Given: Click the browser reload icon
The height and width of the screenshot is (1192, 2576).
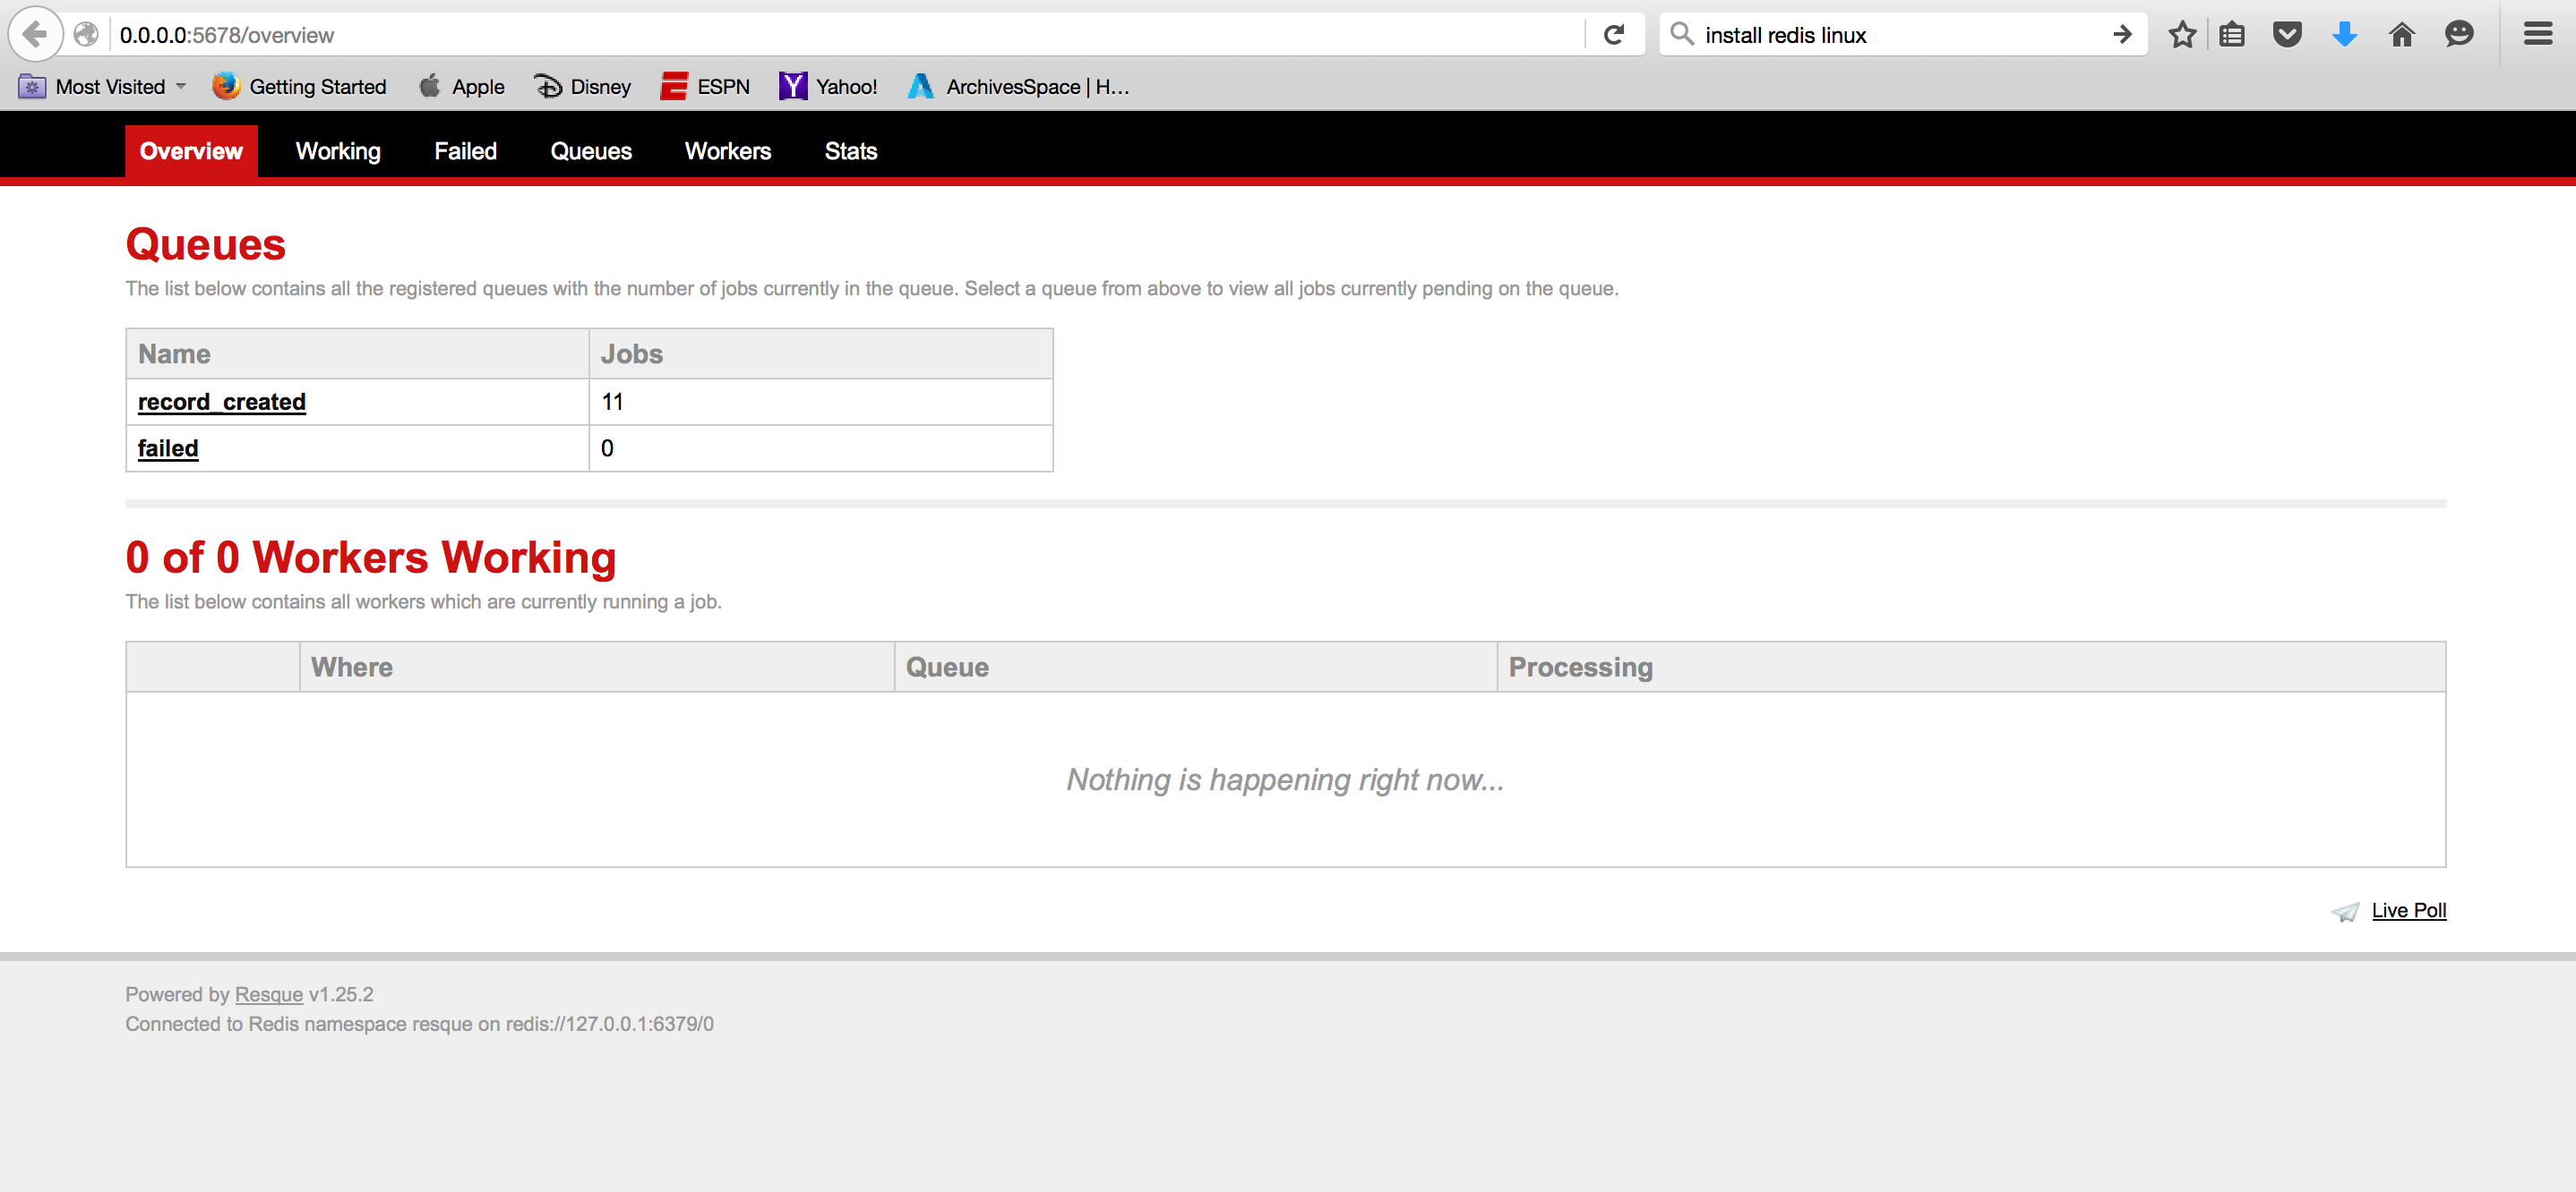Looking at the screenshot, I should (x=1619, y=35).
